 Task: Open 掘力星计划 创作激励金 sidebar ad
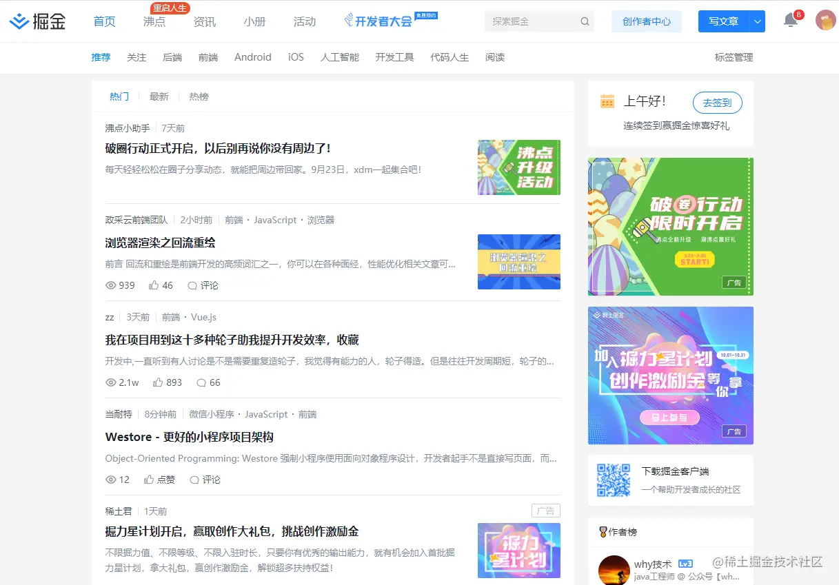point(671,376)
